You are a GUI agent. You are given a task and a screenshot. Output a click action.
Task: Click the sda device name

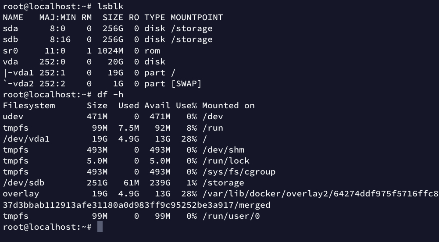click(x=11, y=28)
